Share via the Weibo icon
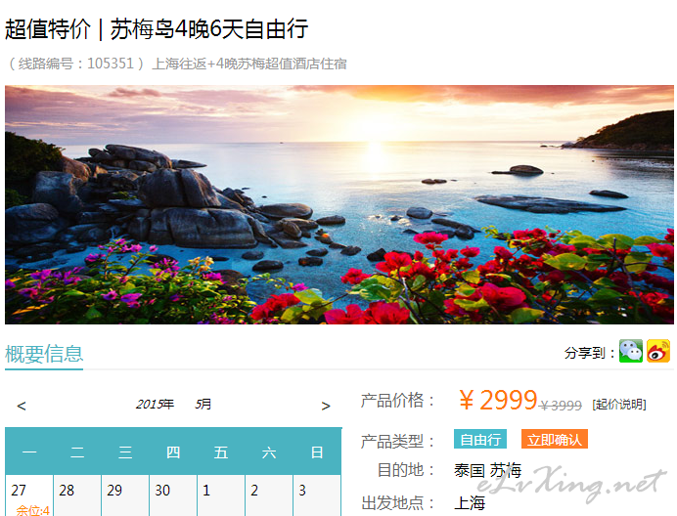 pos(658,351)
